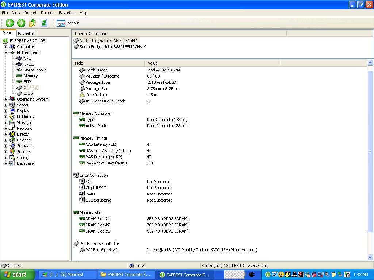The image size is (374, 280).
Task: Collapse the Motherboard tree node
Action: point(5,52)
